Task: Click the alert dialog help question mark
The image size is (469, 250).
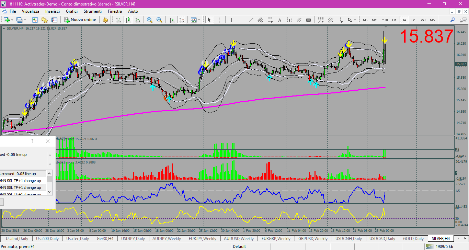Action: click(x=32, y=141)
